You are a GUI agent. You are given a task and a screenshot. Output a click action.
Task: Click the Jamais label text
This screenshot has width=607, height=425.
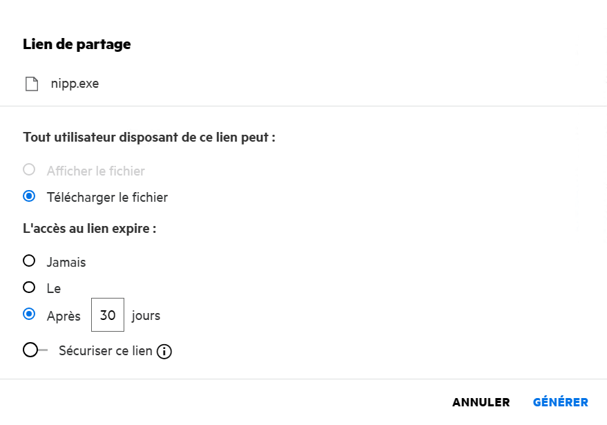pos(66,262)
